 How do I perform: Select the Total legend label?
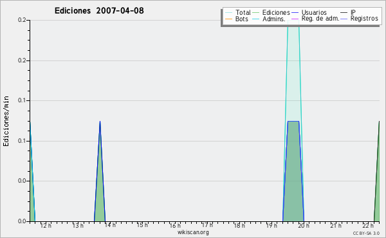pyautogui.click(x=243, y=12)
